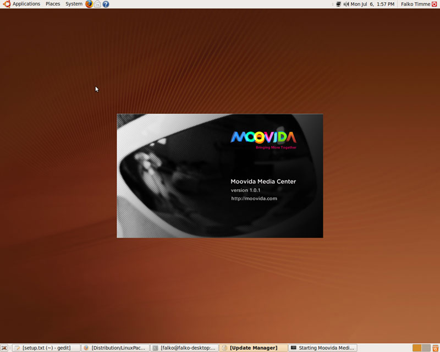Screen dimensions: 440x352
Task: Switch to the first workspace
Action: coord(417,348)
